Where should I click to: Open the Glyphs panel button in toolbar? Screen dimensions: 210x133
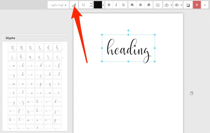coord(74,5)
